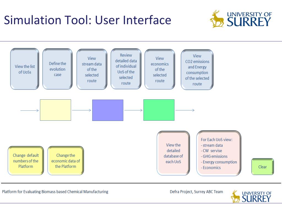Click the 'View the list of UoSs' button
This screenshot has height=212, width=282.
pyautogui.click(x=25, y=69)
